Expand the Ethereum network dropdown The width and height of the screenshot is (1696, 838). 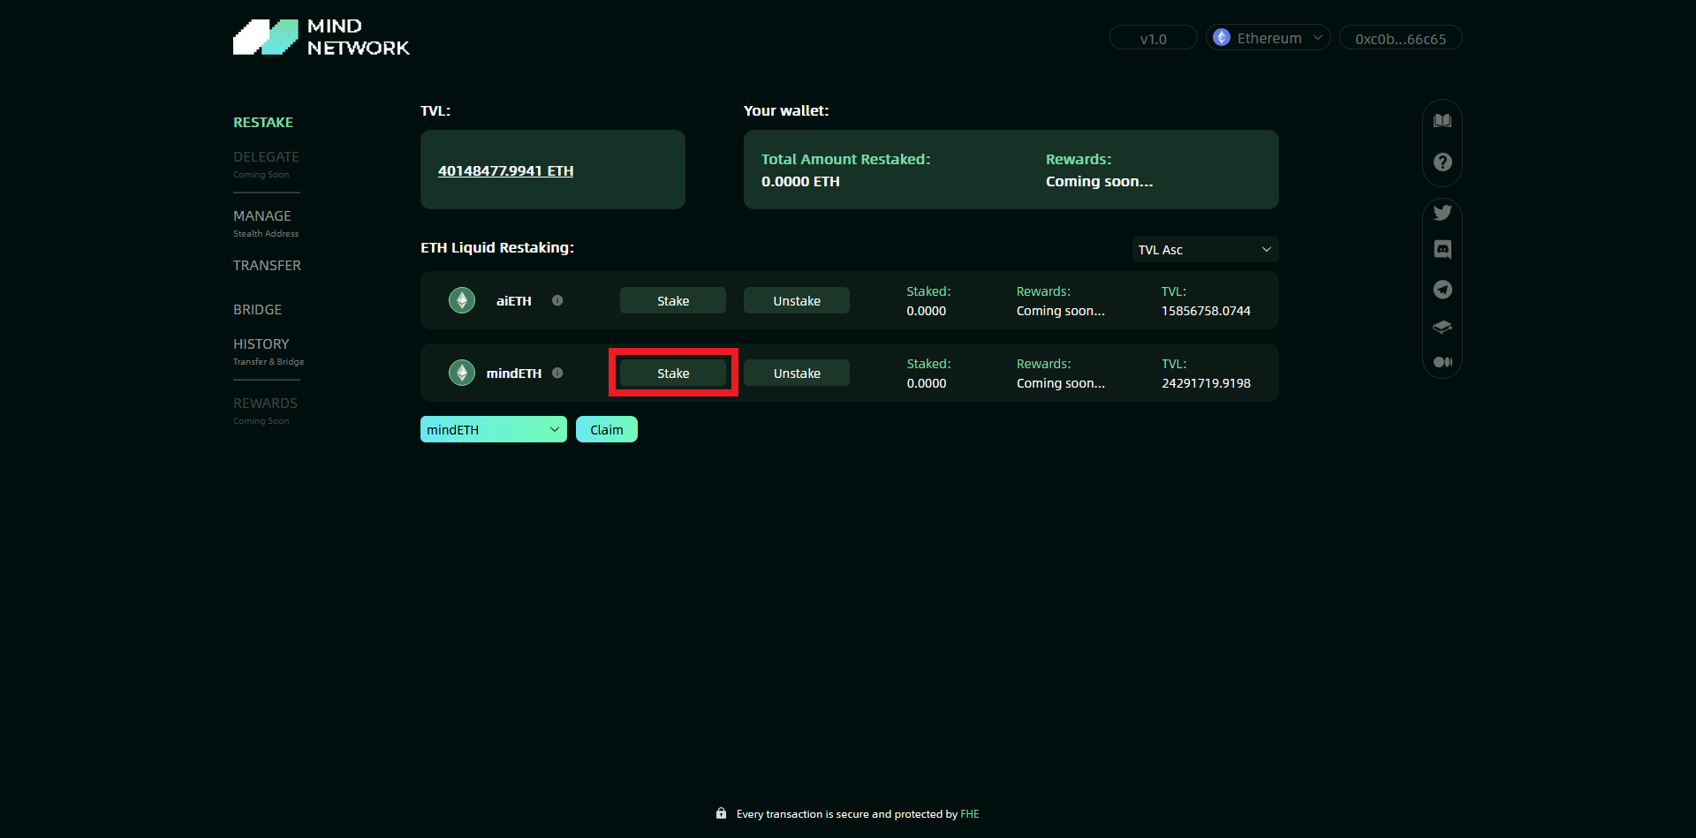coord(1268,38)
